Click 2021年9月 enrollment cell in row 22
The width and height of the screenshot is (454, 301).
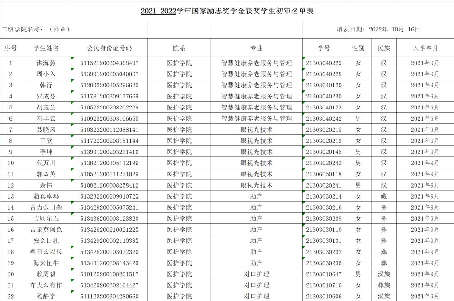tap(425, 296)
